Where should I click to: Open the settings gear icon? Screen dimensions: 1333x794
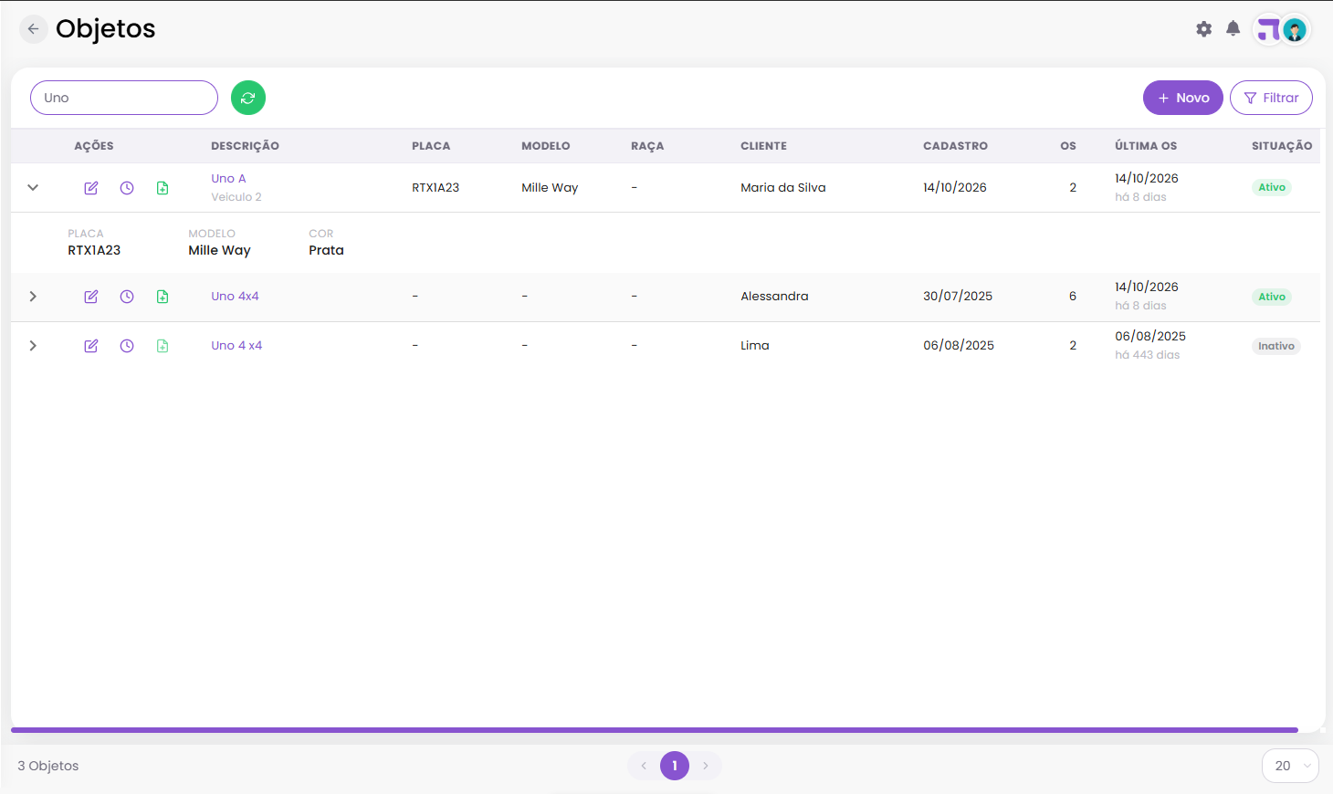1204,29
